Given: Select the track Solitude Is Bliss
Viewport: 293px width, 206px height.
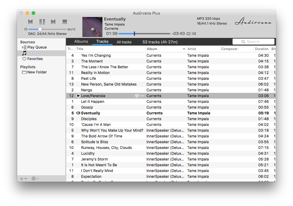Looking at the screenshot, I should pyautogui.click(x=171, y=142).
